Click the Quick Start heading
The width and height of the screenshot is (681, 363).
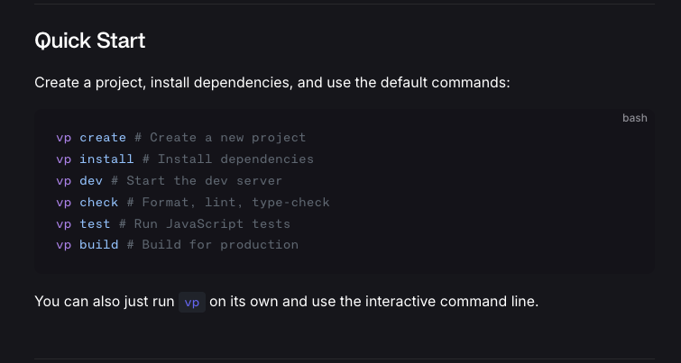tap(90, 41)
